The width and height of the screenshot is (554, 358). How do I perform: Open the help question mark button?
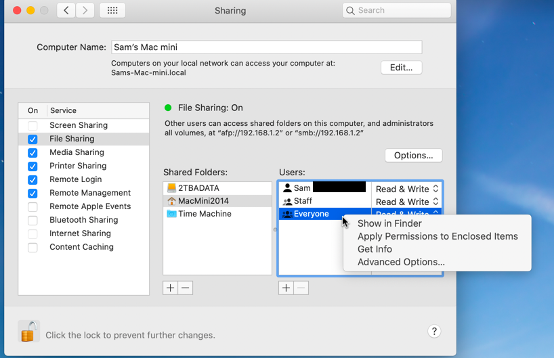[434, 331]
